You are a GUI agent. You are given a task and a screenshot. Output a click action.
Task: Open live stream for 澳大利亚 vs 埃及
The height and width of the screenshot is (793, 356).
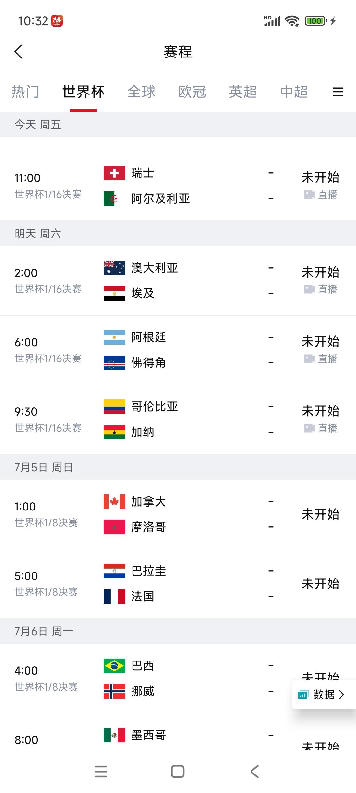click(320, 289)
